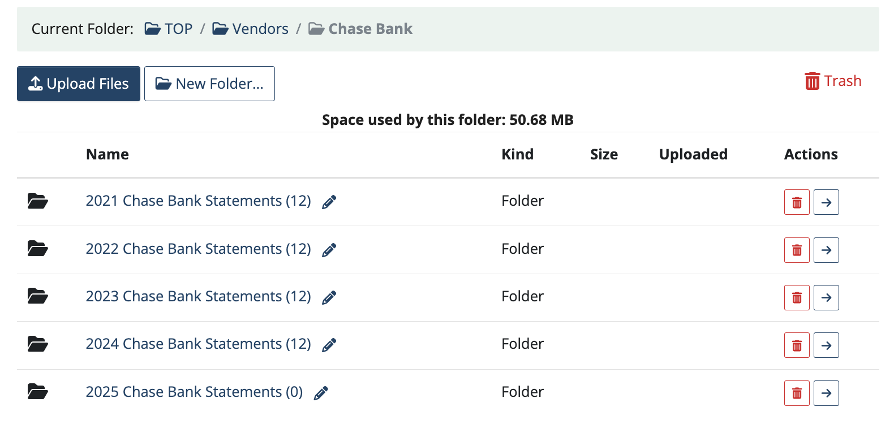Open the Trash
894x424 pixels.
click(x=833, y=81)
